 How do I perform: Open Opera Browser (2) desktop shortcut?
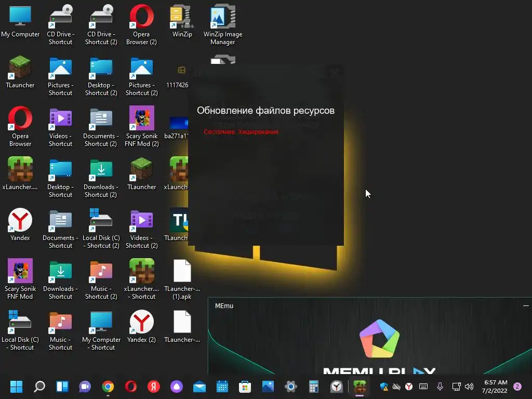tap(141, 25)
